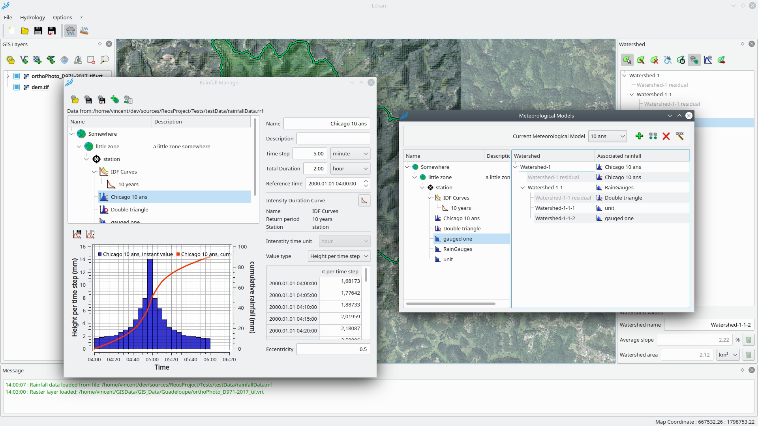Click the Meteorological Models horizontal scrollbar
Image resolution: width=758 pixels, height=426 pixels.
coord(450,304)
